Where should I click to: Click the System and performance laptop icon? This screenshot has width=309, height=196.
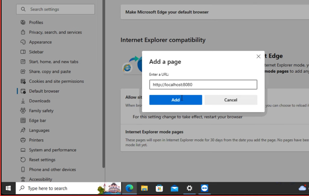pyautogui.click(x=23, y=150)
